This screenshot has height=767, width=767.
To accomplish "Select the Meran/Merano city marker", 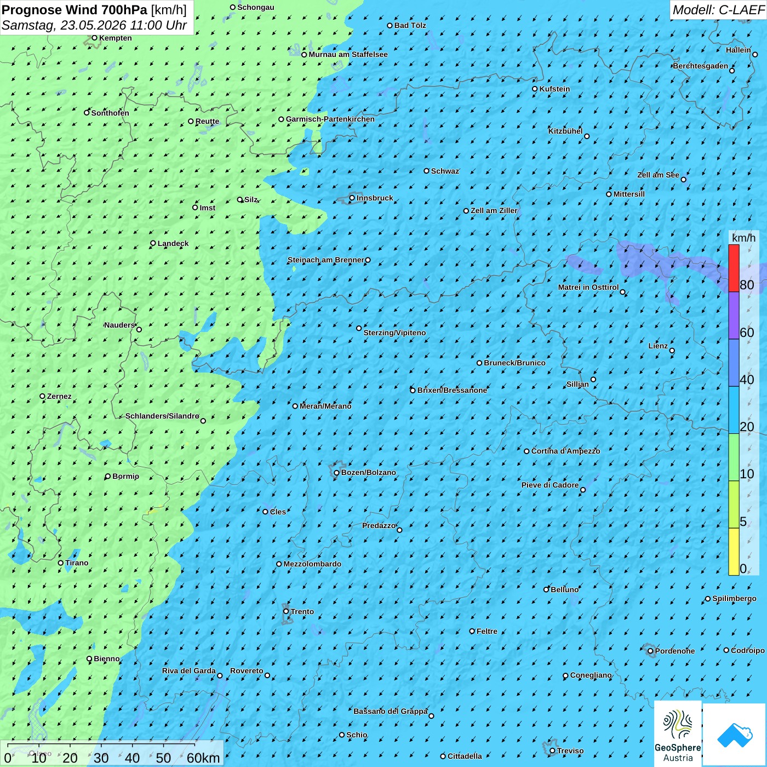I will (295, 406).
